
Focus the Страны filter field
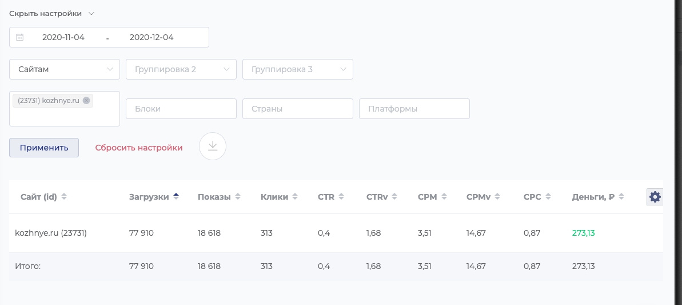[298, 109]
